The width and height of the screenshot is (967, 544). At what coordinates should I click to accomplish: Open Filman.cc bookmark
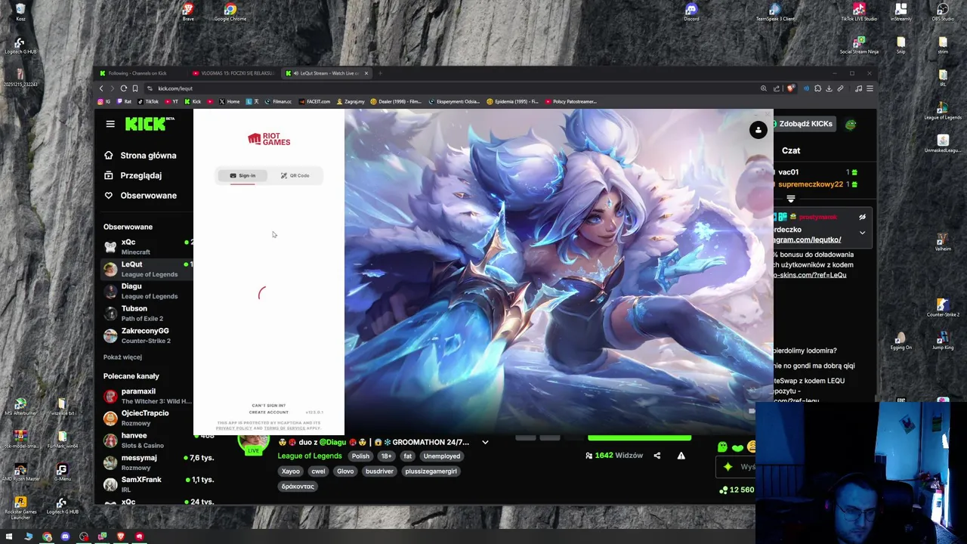tap(277, 101)
